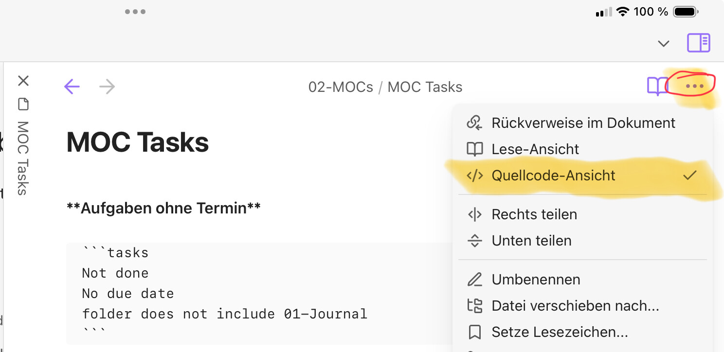Open the 02-MOCs breadcrumb folder link
Image resolution: width=724 pixels, height=352 pixels.
[341, 87]
